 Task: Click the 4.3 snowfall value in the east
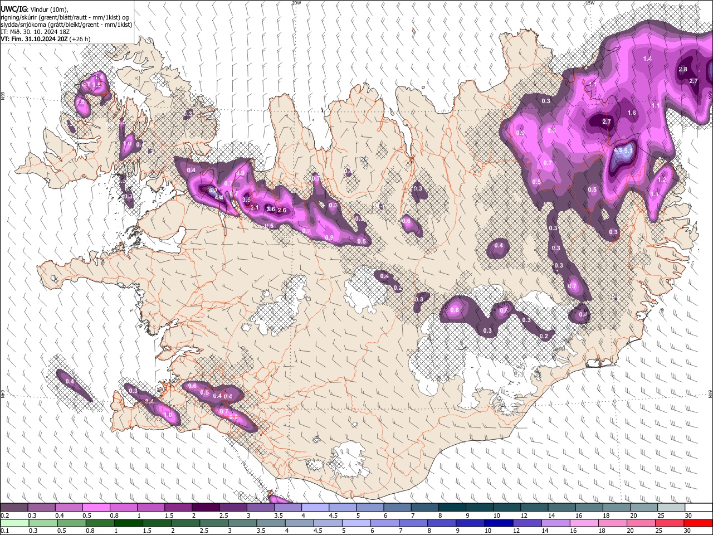(618, 150)
